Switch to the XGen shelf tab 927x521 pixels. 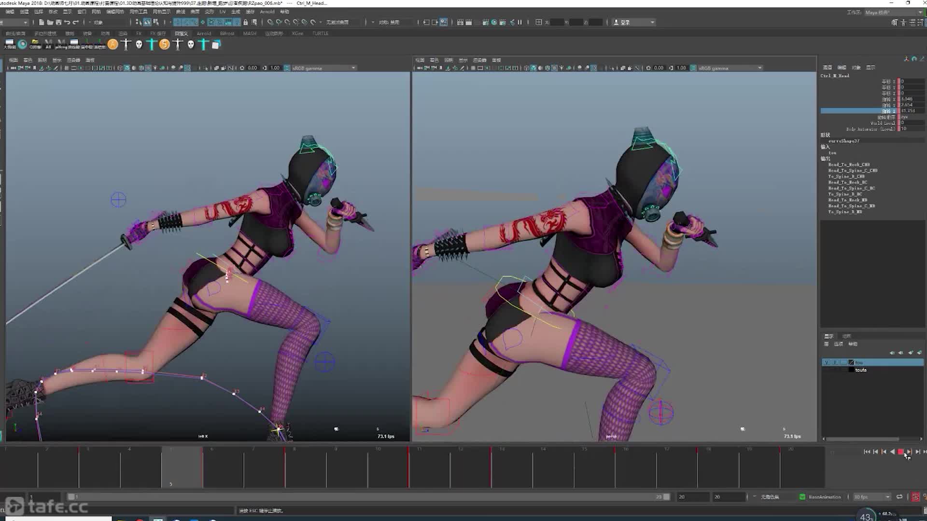[297, 33]
